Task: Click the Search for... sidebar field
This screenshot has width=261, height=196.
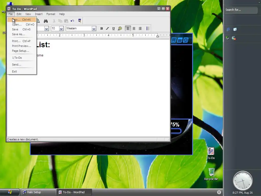Action: click(241, 10)
